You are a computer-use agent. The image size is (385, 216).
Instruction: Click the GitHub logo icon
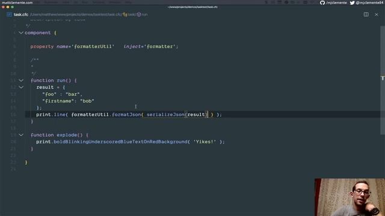click(x=322, y=2)
